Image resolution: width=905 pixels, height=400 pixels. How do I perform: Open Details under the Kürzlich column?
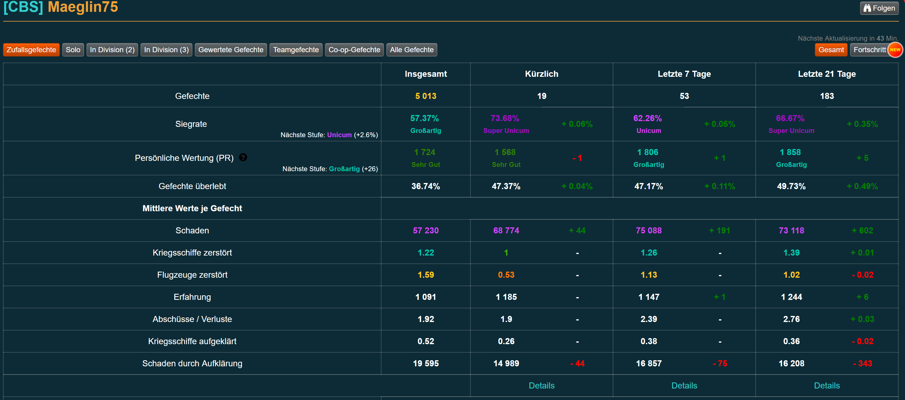[541, 385]
